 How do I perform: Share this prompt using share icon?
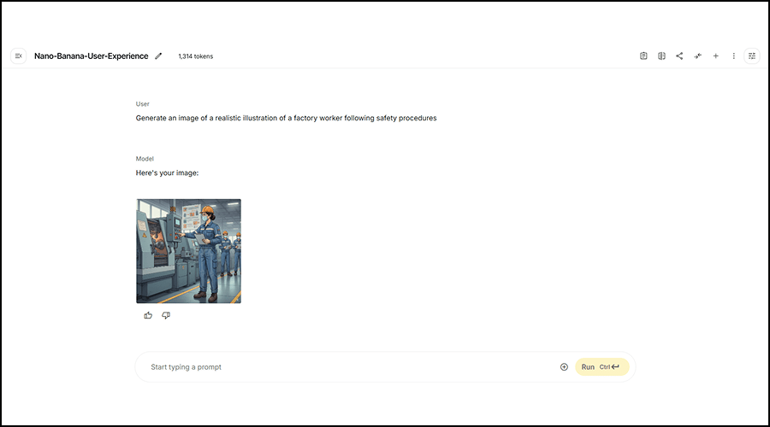679,56
